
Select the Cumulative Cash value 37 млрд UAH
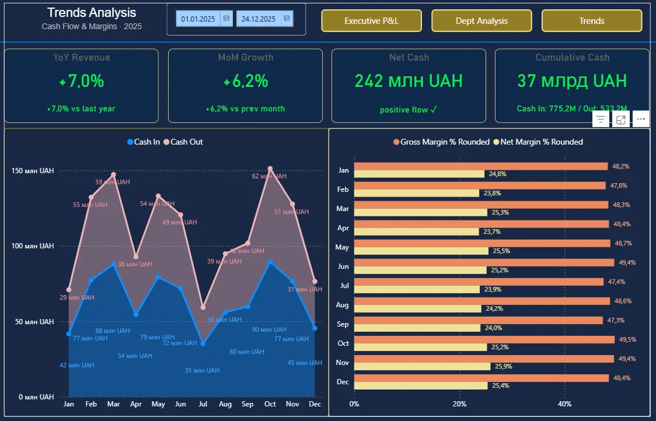tap(572, 80)
